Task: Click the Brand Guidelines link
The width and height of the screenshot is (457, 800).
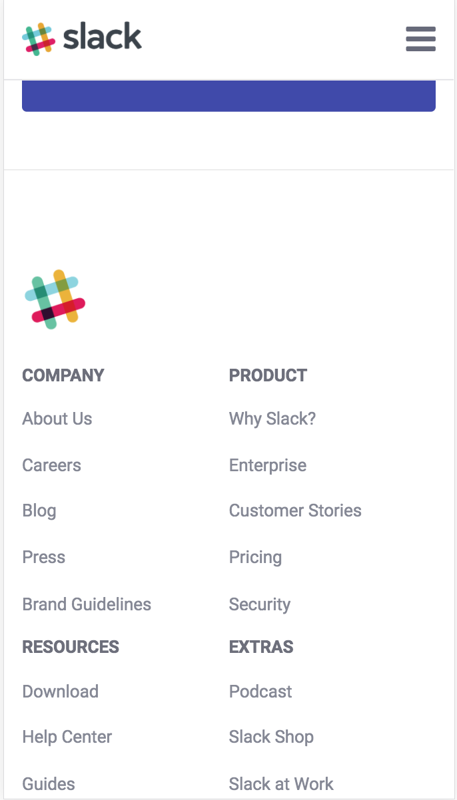Action: [x=87, y=604]
